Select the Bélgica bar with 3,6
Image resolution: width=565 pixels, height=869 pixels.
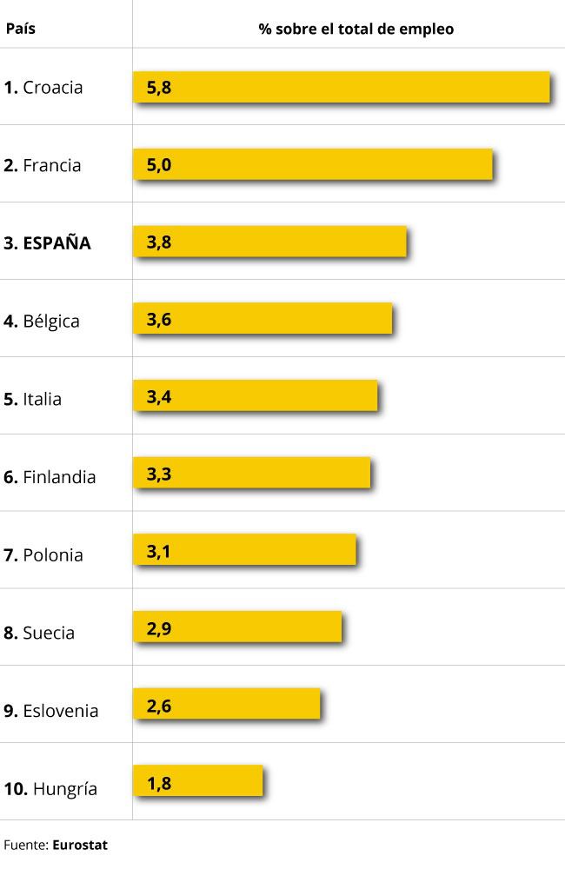[263, 319]
